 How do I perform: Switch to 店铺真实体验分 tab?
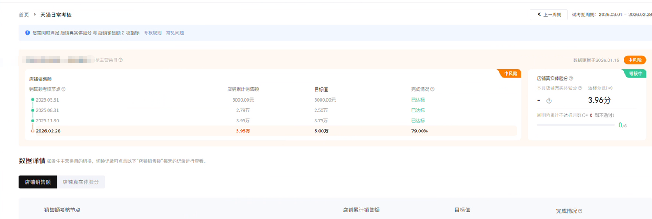point(80,182)
